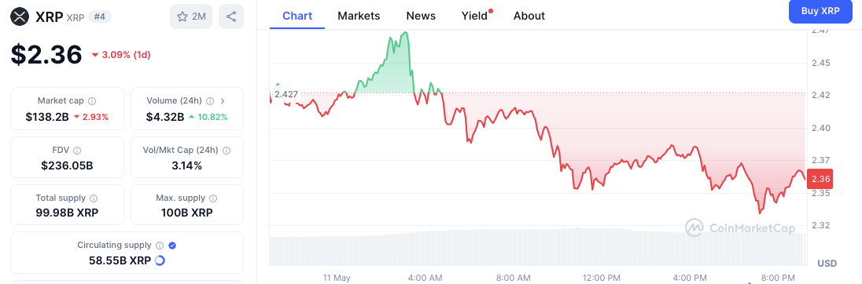The image size is (862, 284).
Task: Click the Buy XRP button
Action: pyautogui.click(x=820, y=11)
